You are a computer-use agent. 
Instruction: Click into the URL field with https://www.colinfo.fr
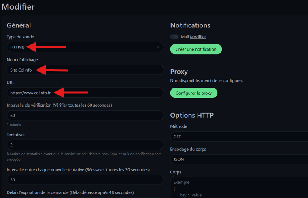85,93
